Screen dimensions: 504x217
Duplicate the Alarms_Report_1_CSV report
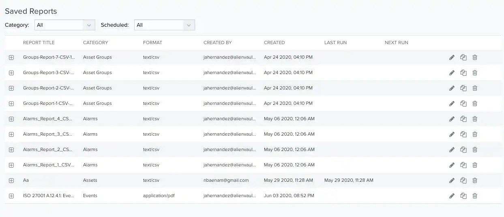(463, 165)
